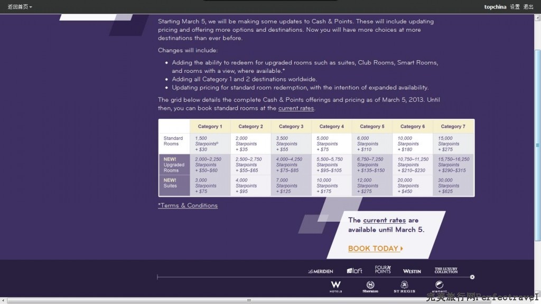This screenshot has width=541, height=304.
Task: Click the 12,000 Starpoints + $275 suite cell
Action: (372, 186)
